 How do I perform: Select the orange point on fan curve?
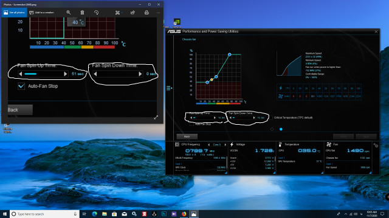pyautogui.click(x=212, y=79)
